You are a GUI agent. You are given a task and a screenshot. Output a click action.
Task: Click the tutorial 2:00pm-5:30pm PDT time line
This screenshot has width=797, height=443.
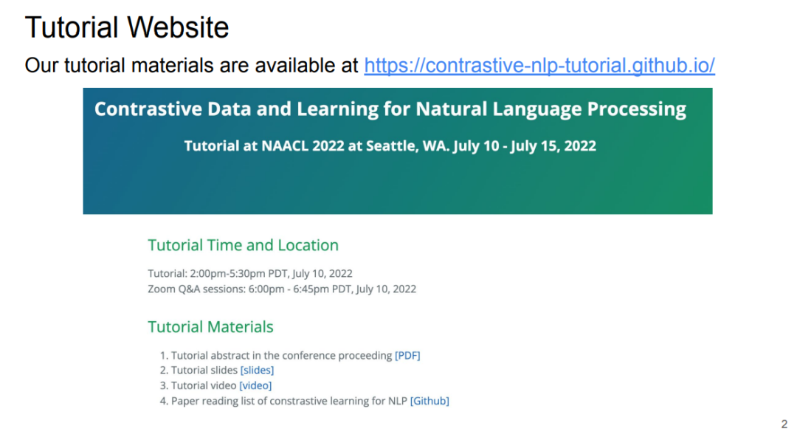point(250,274)
